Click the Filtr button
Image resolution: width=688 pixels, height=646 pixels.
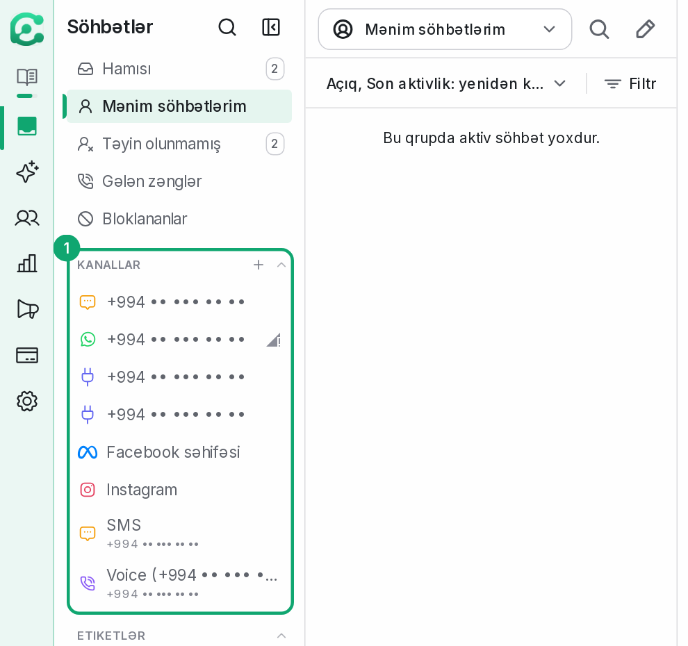(x=630, y=83)
